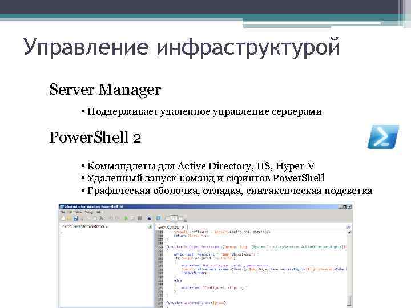The width and height of the screenshot is (411, 308).
Task: Click the 'Server Manager' heading
Action: tap(105, 90)
